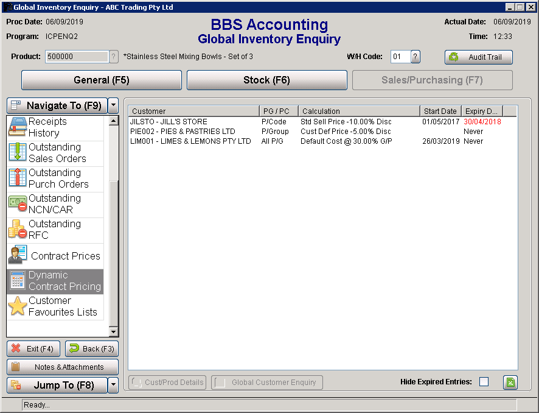Open the Outstanding NCN/CAR icon
The height and width of the screenshot is (413, 539).
(18, 204)
